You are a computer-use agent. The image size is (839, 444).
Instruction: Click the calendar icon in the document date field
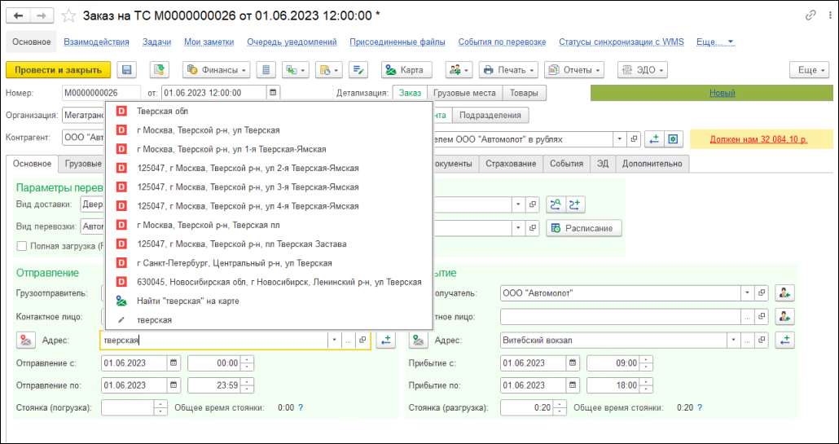coord(273,93)
